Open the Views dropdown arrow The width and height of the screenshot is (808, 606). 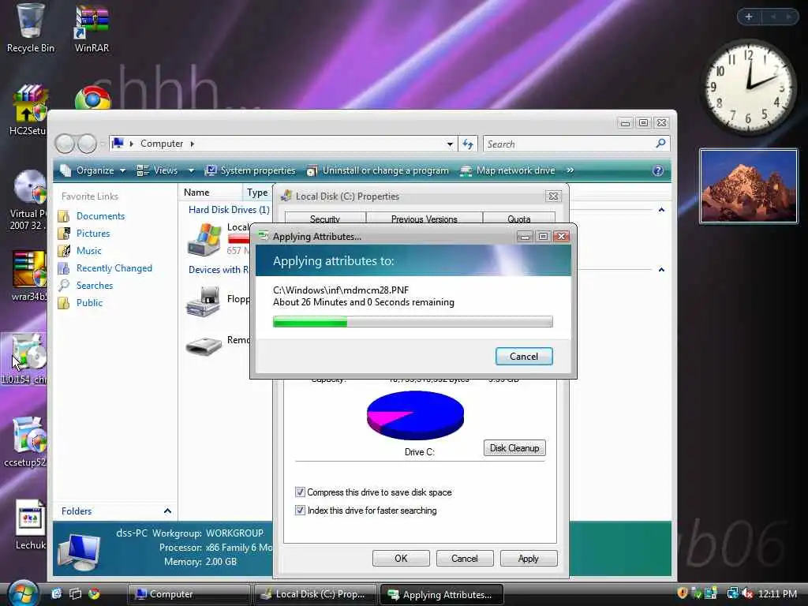coord(191,170)
